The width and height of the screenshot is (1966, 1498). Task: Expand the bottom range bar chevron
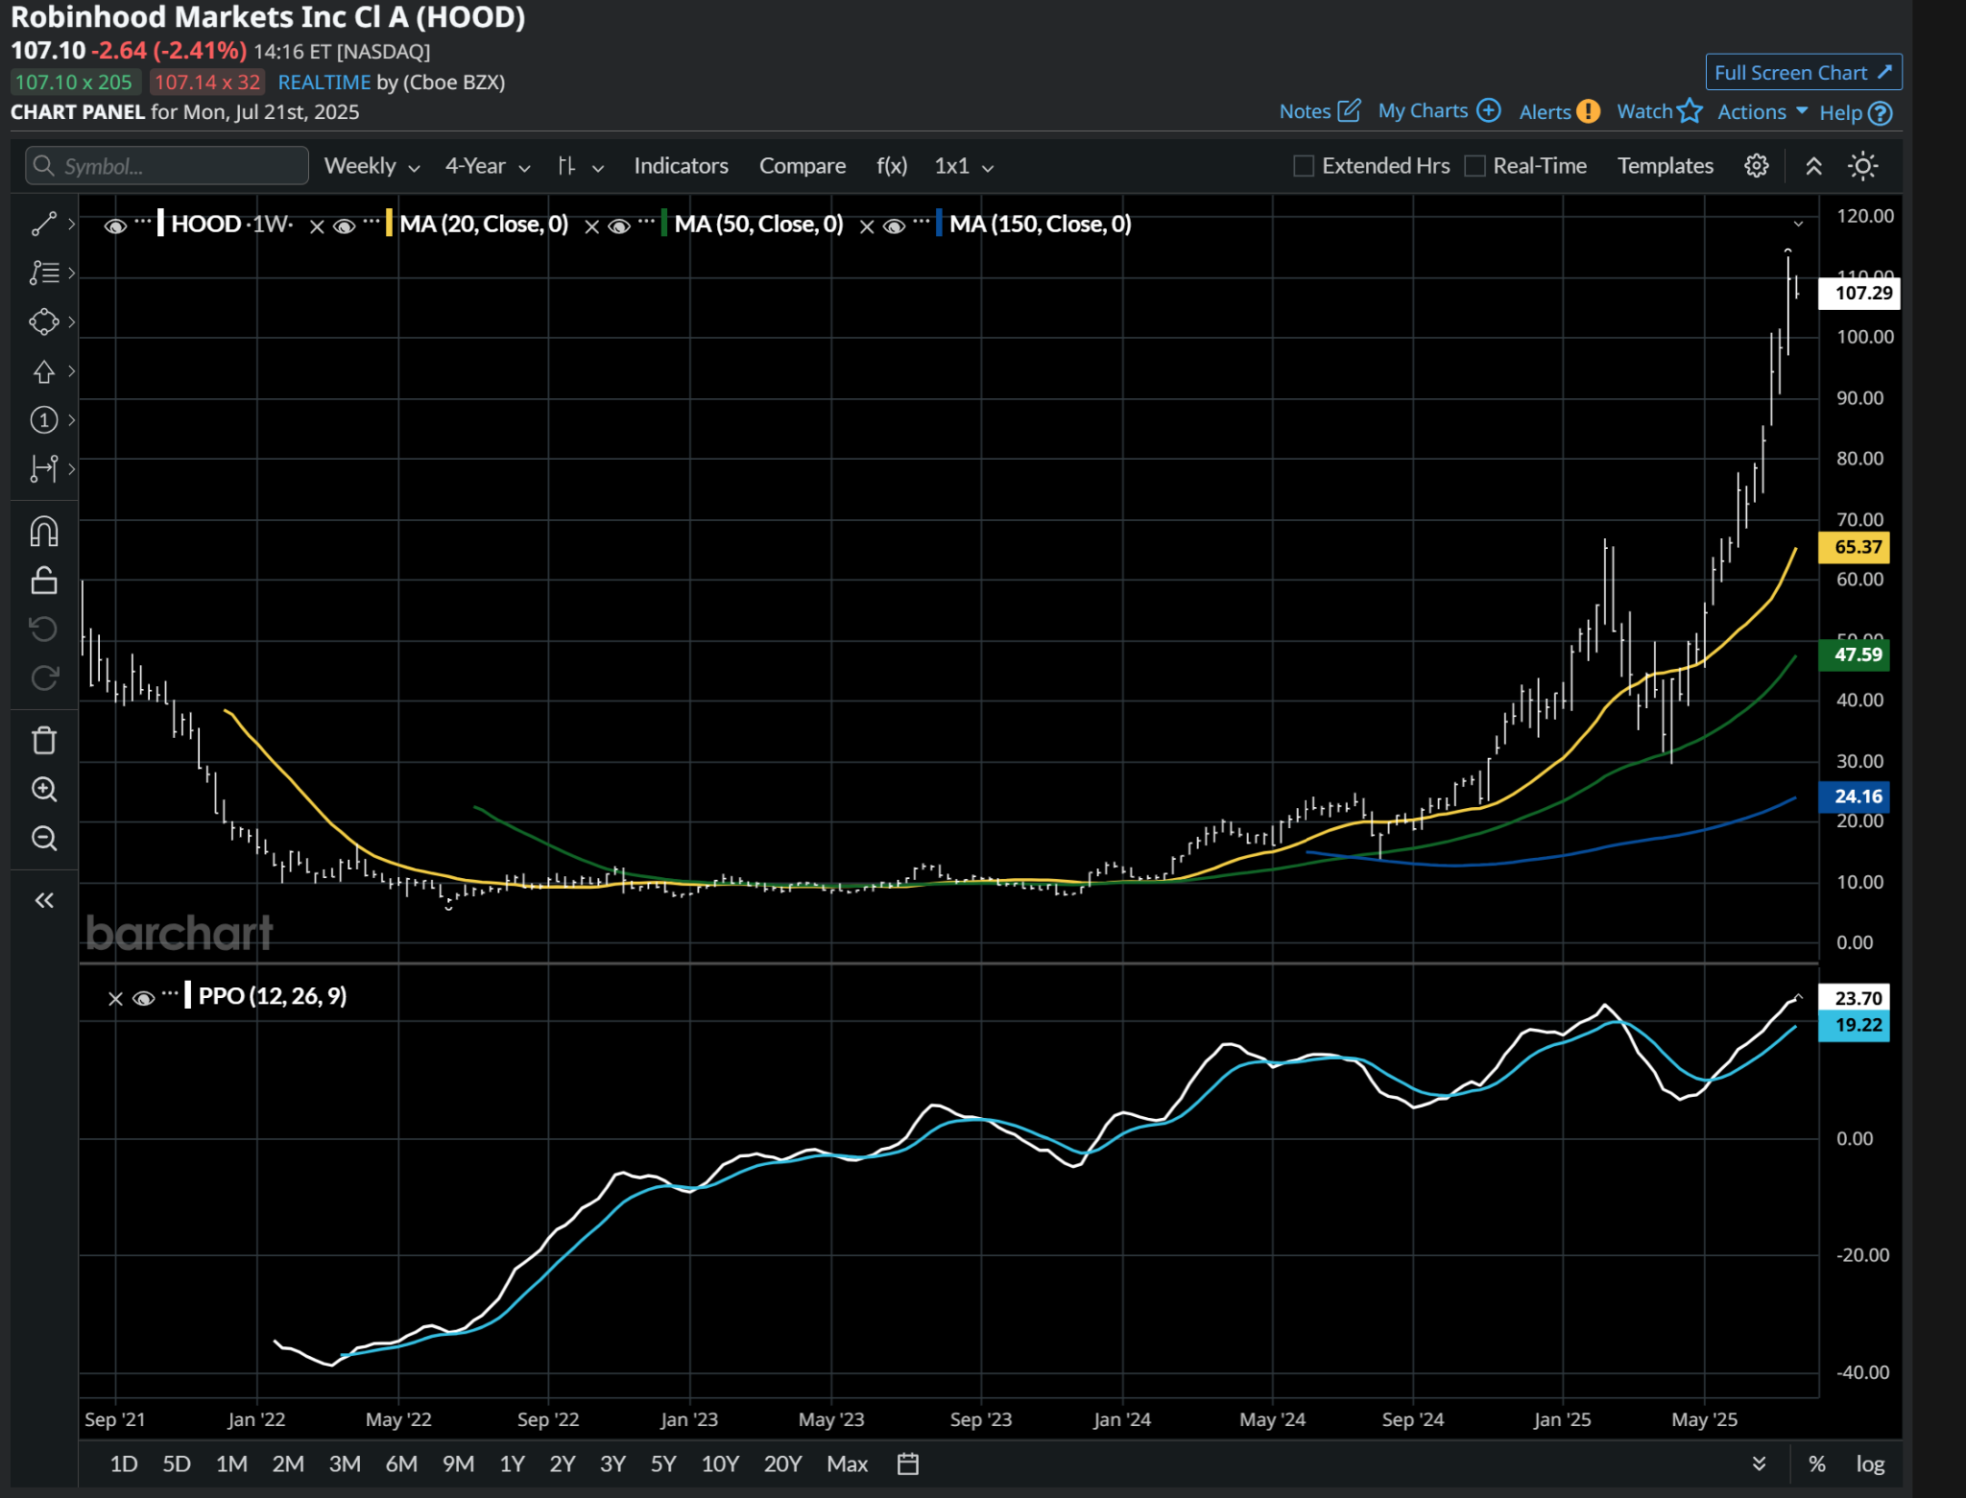pos(1759,1462)
